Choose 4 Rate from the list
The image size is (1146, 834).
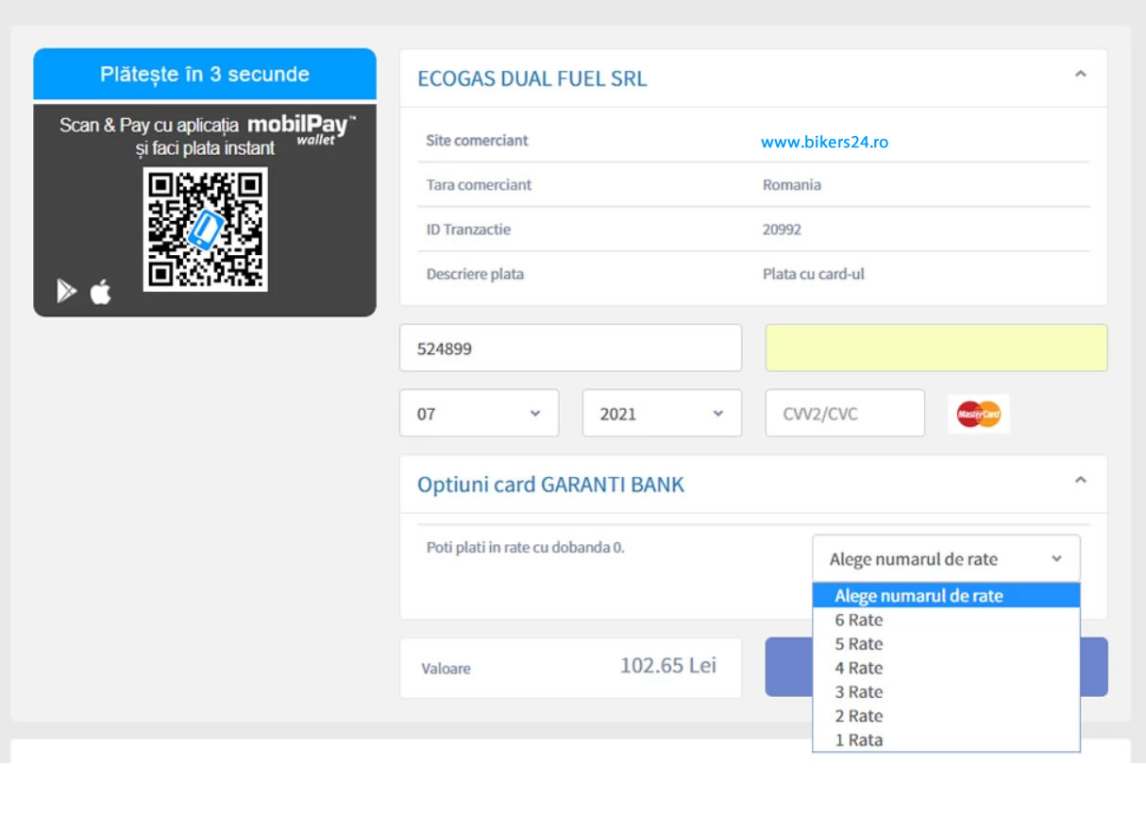(946, 668)
